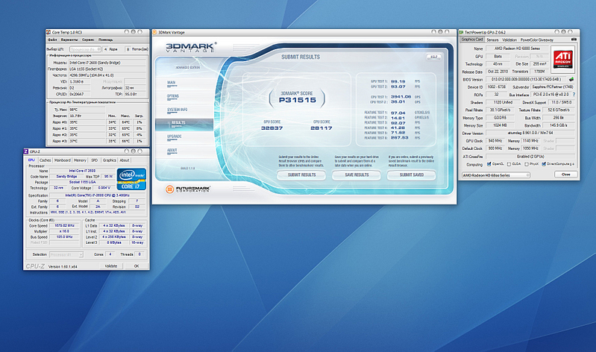Click the HELP button in 3DMark Vantage
The image size is (596, 352).
point(433,57)
